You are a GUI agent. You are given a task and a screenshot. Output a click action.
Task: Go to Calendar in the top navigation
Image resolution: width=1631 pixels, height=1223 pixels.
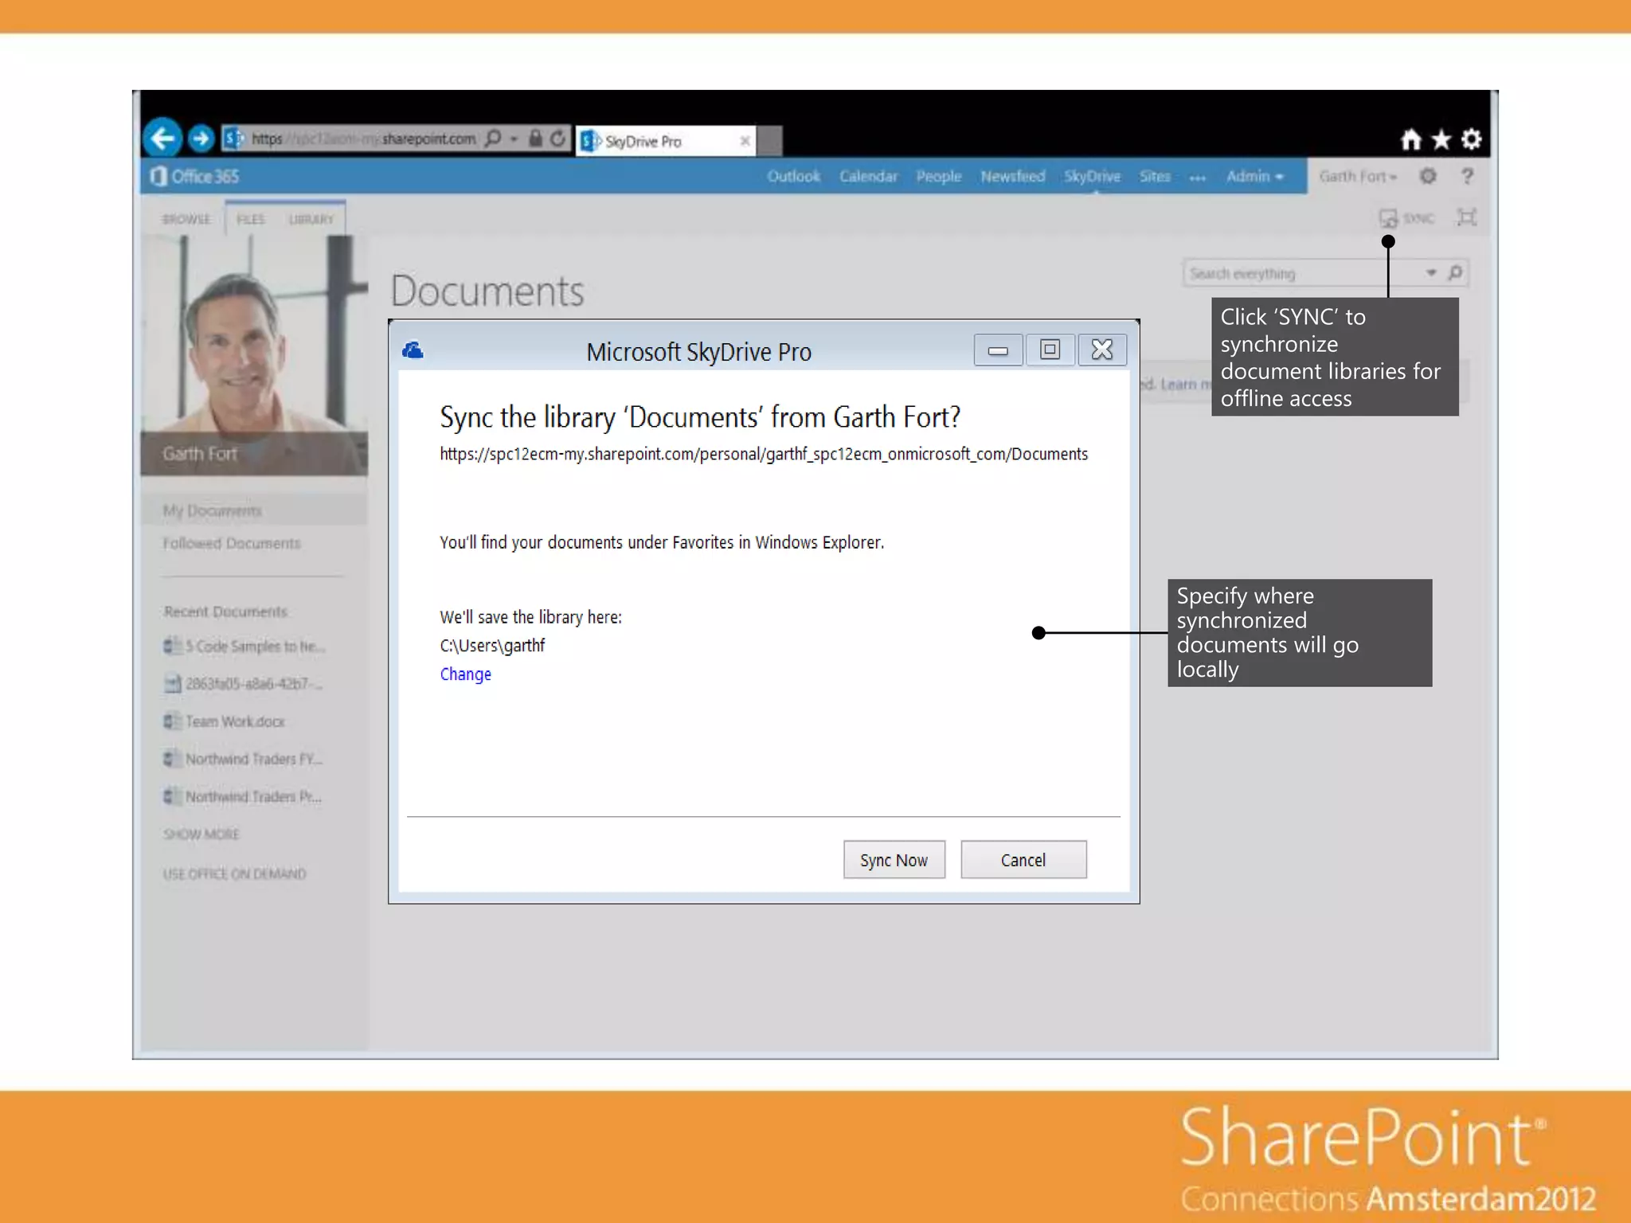pyautogui.click(x=868, y=176)
